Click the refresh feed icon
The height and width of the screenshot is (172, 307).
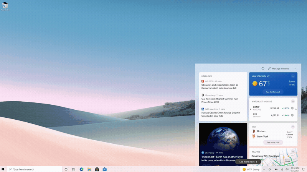263,68
